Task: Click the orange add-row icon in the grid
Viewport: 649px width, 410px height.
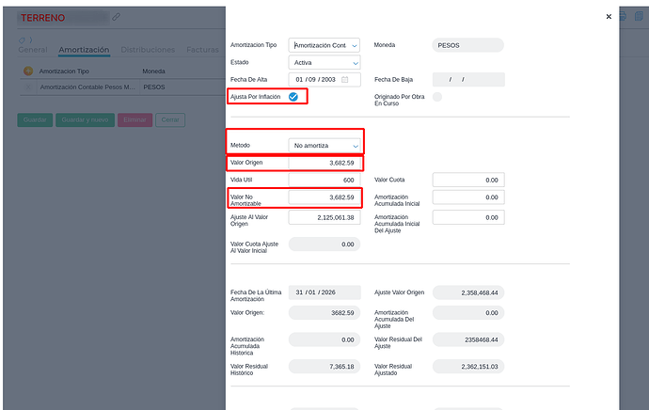Action: coord(28,71)
